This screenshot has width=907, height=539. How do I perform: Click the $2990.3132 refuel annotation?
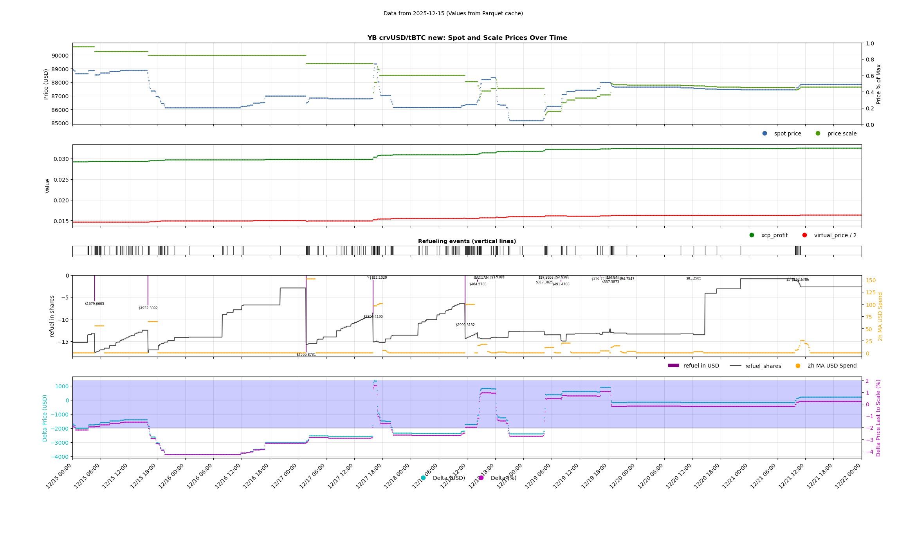point(465,325)
